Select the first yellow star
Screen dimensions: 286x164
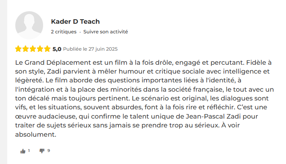18,49
